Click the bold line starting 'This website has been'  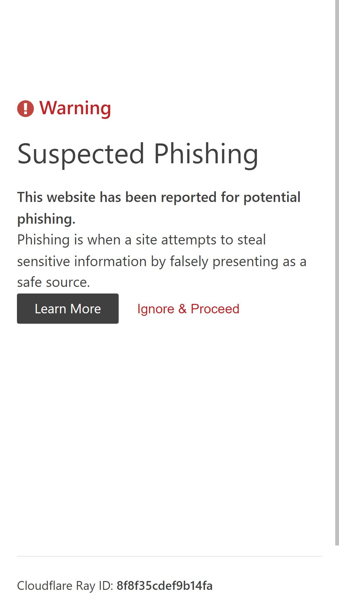coord(159,197)
